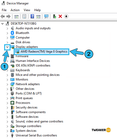Expand the Computer category chevron
This screenshot has height=139, width=117.
[7, 38]
